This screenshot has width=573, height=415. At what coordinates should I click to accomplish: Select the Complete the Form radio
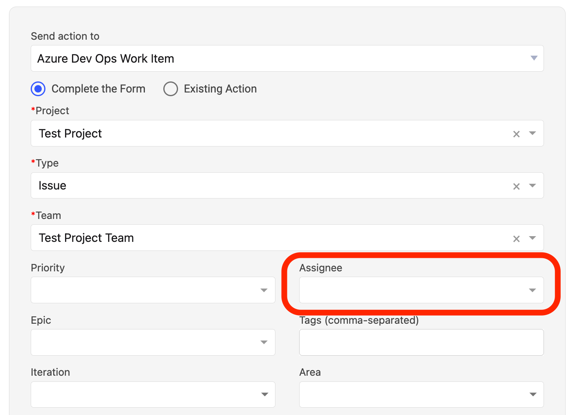click(38, 89)
